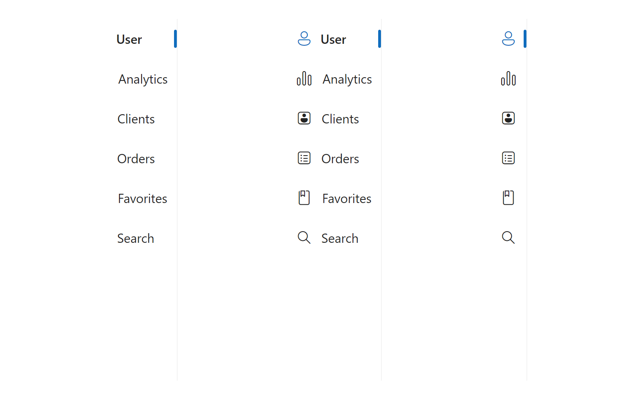Click the magnifier icon in the icon-only list
Image resolution: width=643 pixels, height=402 pixels.
tap(508, 238)
